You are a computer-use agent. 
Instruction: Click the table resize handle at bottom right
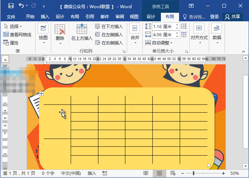(209, 165)
